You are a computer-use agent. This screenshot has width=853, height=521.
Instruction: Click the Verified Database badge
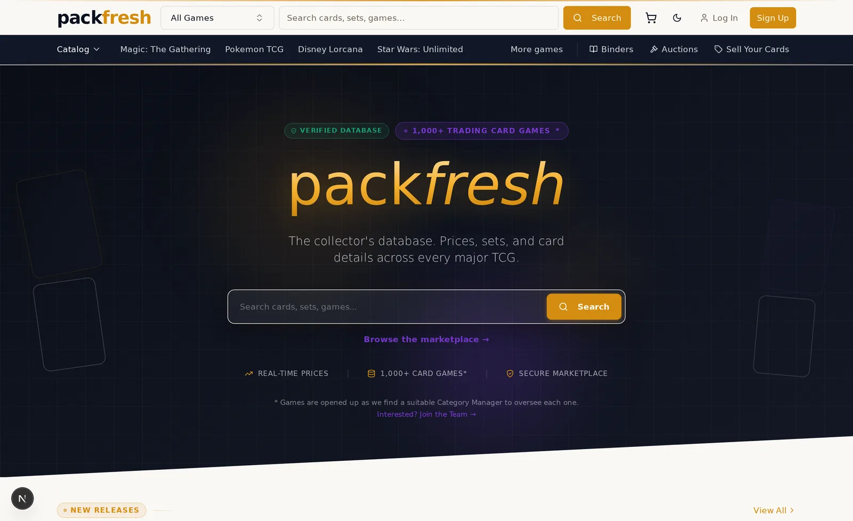336,131
